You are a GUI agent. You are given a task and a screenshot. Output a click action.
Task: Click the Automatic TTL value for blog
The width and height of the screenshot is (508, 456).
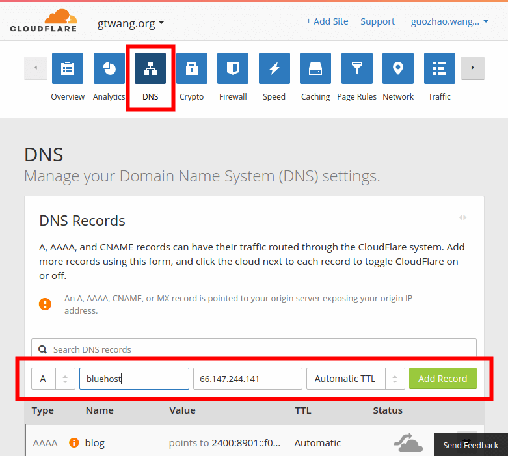point(317,443)
